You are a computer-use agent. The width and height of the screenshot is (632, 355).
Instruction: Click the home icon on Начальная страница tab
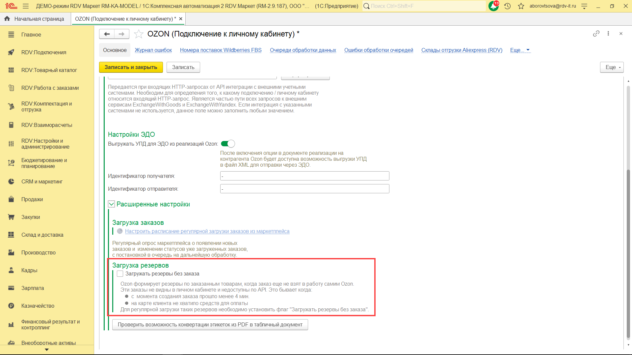(x=7, y=19)
